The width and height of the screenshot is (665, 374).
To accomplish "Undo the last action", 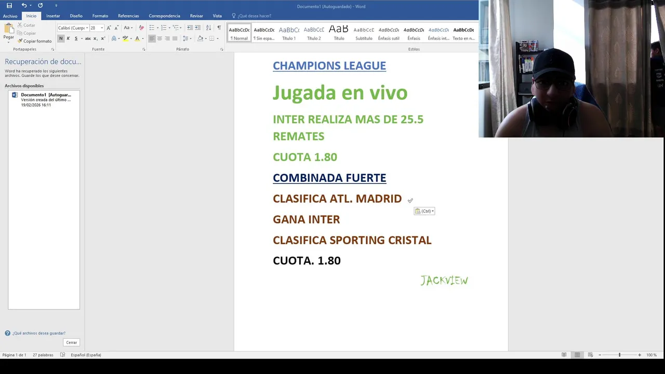I will [x=24, y=6].
